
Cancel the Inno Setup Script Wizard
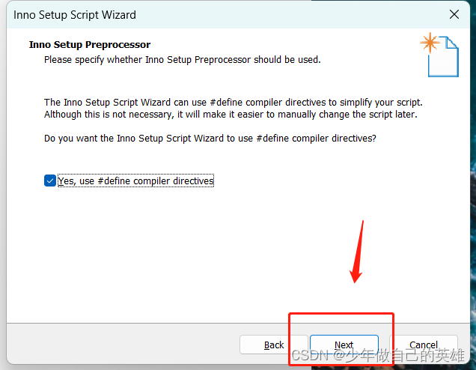pyautogui.click(x=424, y=345)
